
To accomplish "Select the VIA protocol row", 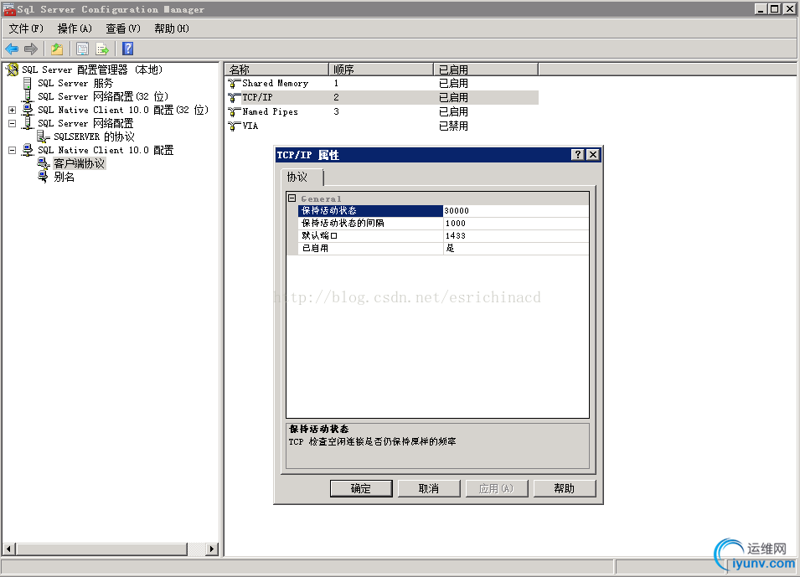I will [x=383, y=126].
